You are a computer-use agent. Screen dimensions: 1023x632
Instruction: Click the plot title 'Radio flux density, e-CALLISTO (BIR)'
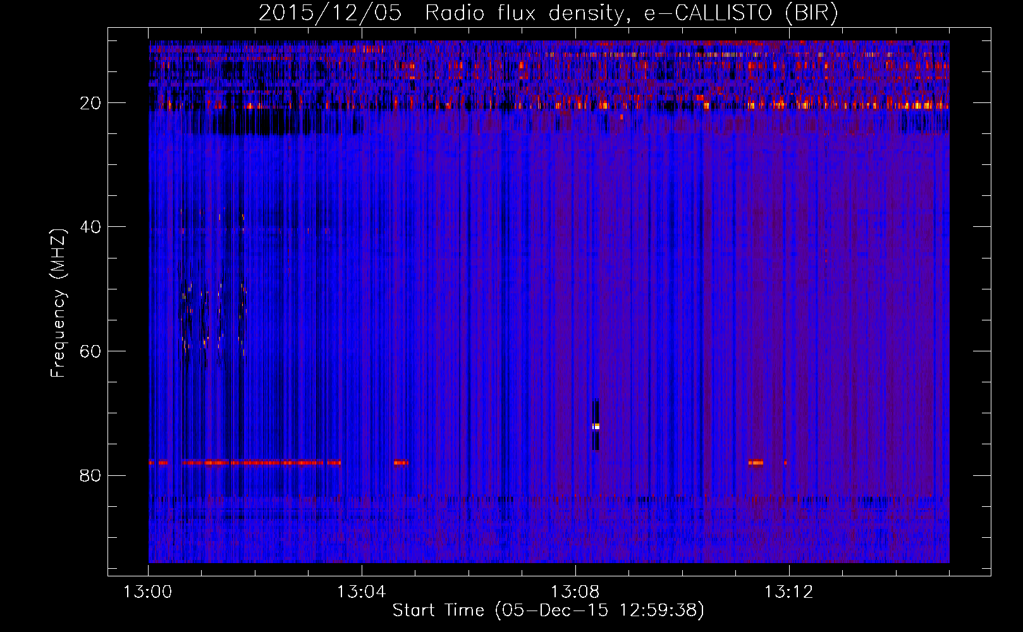pyautogui.click(x=631, y=13)
